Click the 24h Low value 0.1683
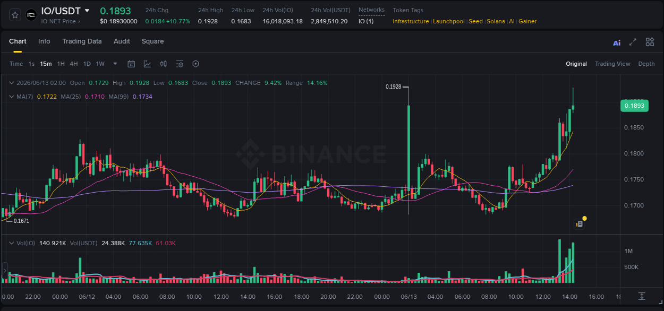Screen dimensions: 664x311 tap(241, 21)
